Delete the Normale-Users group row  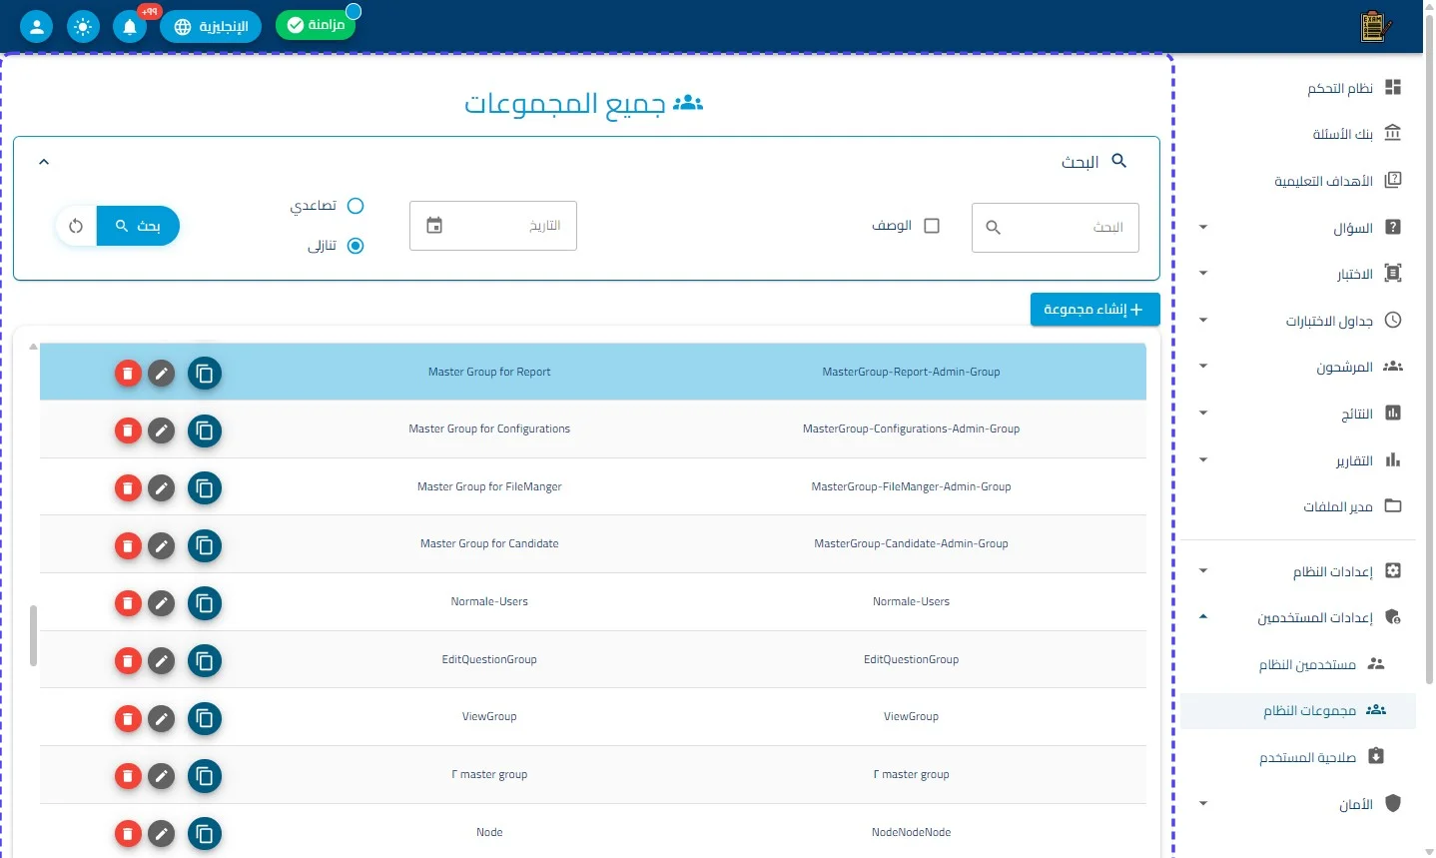pos(128,603)
